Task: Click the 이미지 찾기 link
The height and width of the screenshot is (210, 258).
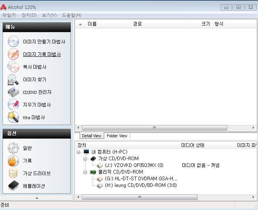Action: coord(34,80)
